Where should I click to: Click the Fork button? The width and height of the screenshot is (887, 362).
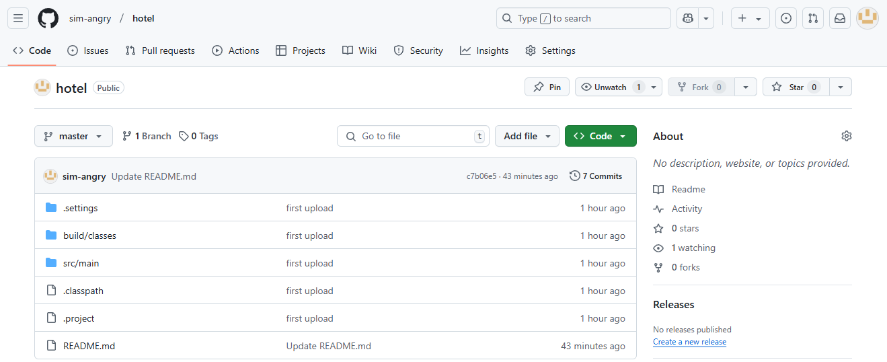click(x=701, y=87)
